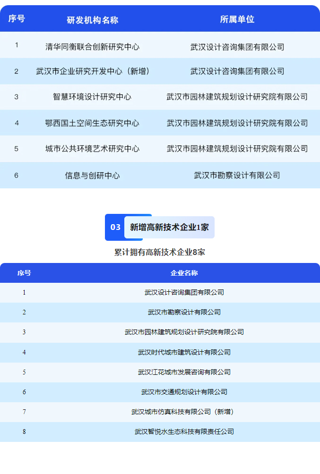Click the 武汉时代城市建筑设计有限公司 row

160,352
